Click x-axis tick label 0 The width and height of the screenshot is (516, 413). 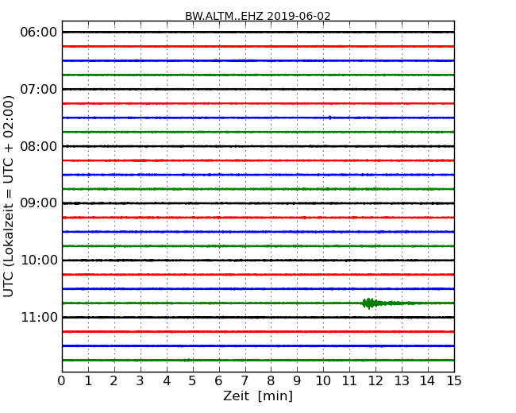[x=62, y=380]
